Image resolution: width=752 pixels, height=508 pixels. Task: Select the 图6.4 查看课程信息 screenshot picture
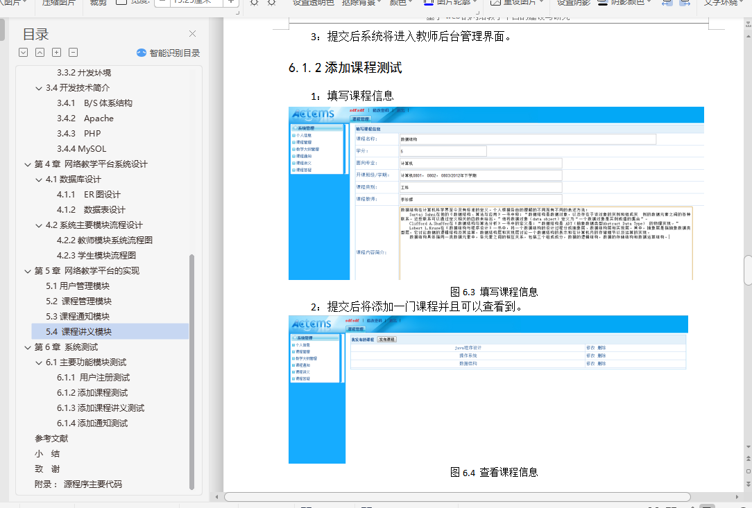click(x=488, y=389)
